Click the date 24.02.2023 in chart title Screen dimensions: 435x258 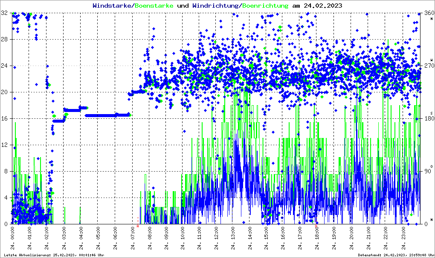point(322,6)
